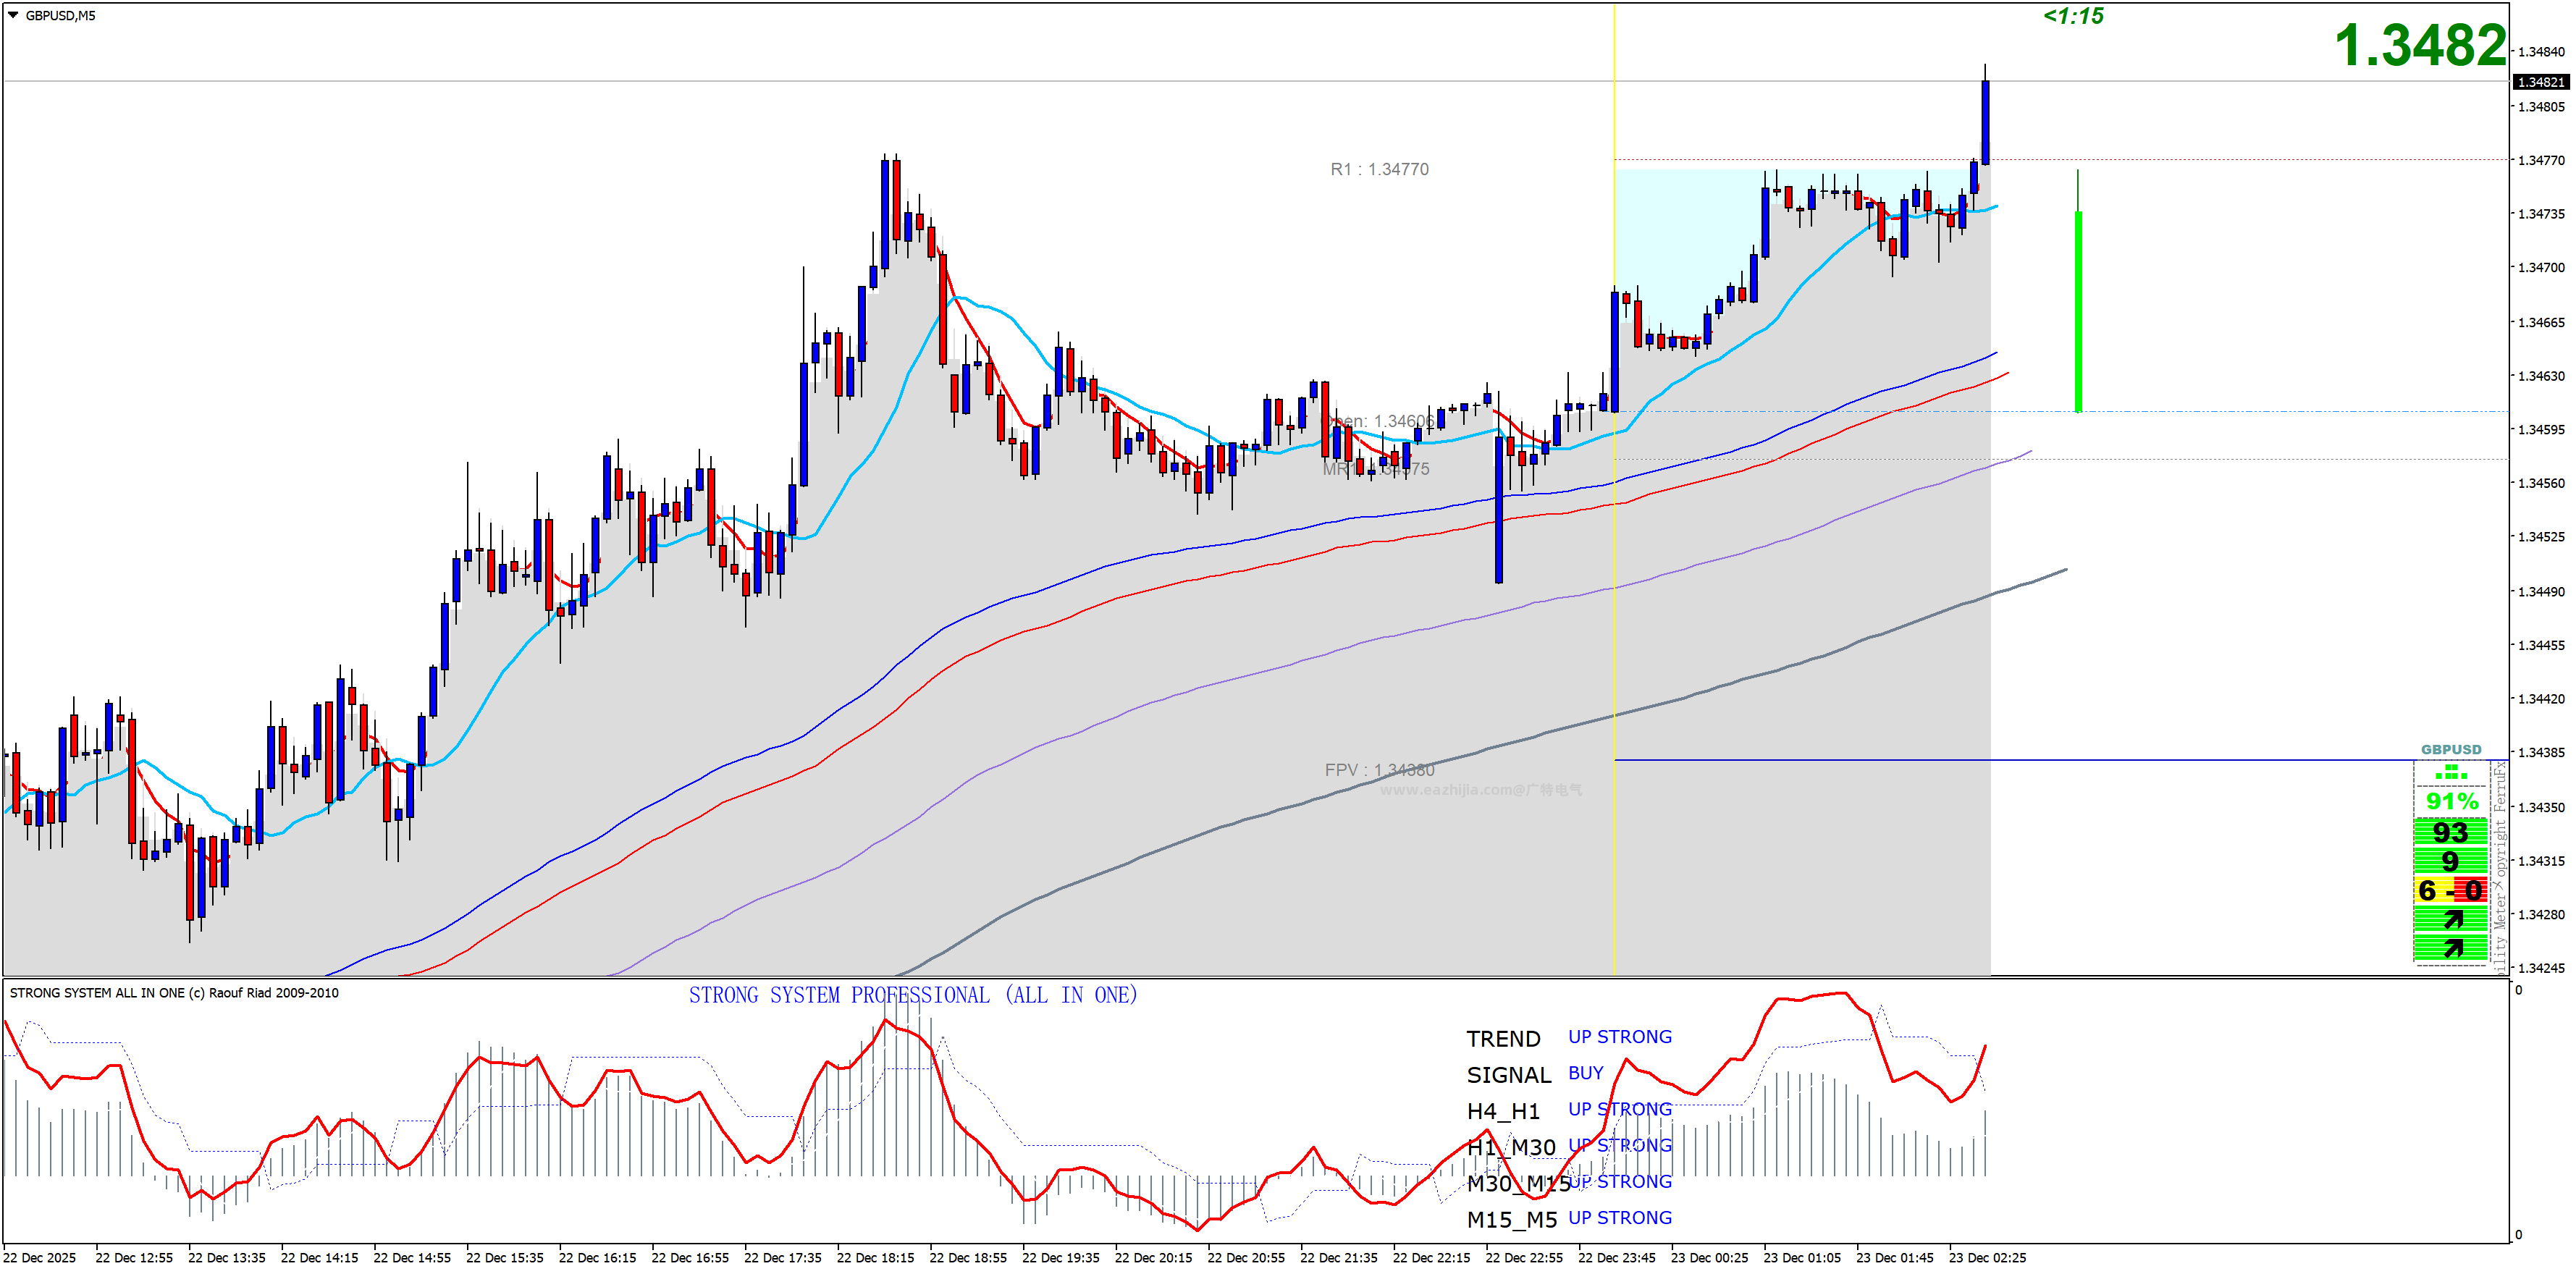2576x1274 pixels.
Task: Click the 22 Dec 12:55 time label
Action: click(134, 1258)
